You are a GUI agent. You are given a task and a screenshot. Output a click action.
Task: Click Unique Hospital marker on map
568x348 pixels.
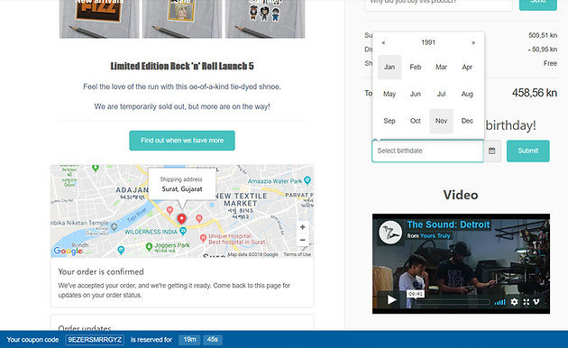203,238
